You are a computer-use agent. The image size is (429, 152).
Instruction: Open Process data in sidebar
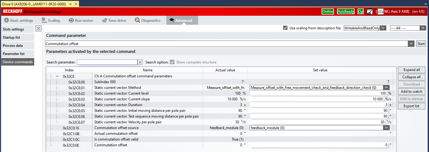pos(17,46)
